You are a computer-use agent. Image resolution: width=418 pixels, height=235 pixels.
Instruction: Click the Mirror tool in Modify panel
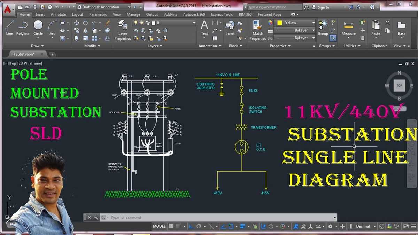(x=85, y=31)
